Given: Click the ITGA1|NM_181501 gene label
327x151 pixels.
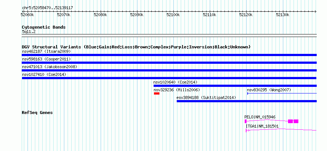Looking at the screenshot, I should [262, 126].
